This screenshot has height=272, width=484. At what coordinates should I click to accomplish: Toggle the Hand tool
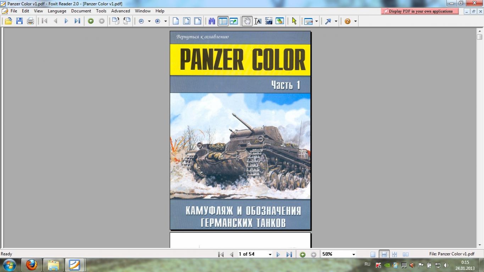tap(247, 21)
